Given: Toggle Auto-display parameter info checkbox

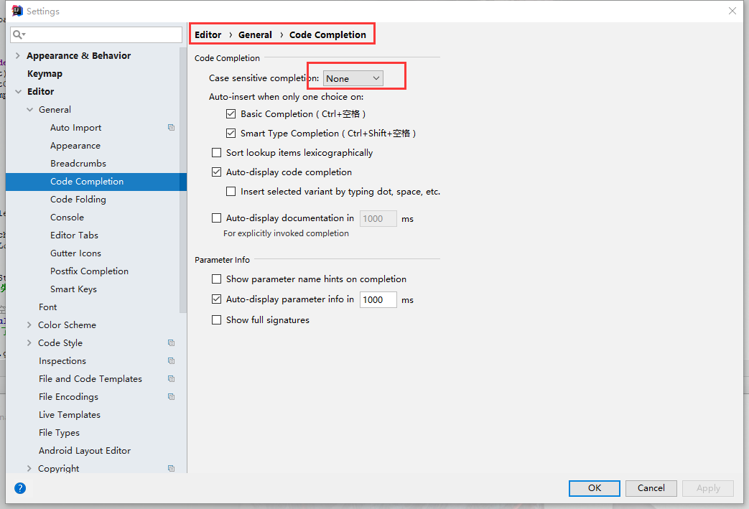Looking at the screenshot, I should [x=216, y=299].
